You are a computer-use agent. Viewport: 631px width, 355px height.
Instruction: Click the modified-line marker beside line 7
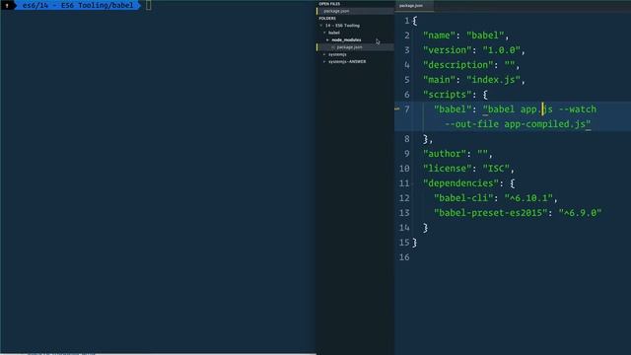pyautogui.click(x=397, y=109)
